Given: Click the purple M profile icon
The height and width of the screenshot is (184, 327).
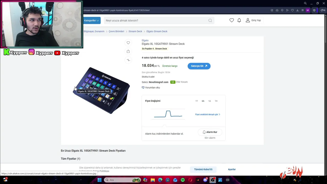Looking at the screenshot, I should coord(308,10).
